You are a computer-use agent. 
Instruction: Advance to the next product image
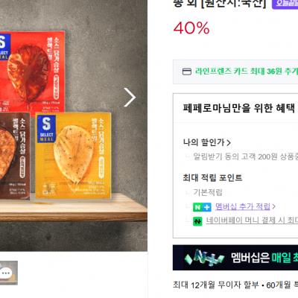click(x=130, y=97)
